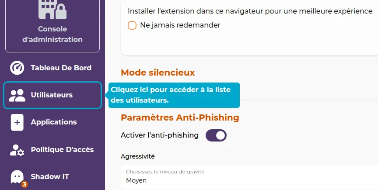Open the Tableau De Bord menu
The image size is (378, 190).
tap(61, 68)
